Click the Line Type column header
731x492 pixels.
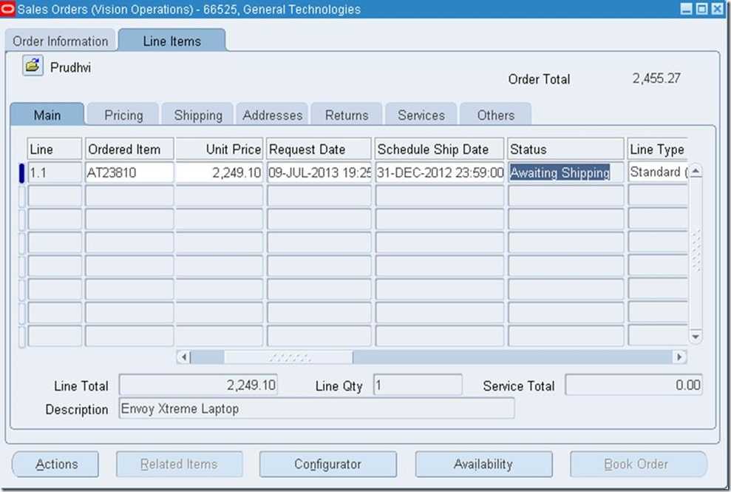point(657,149)
